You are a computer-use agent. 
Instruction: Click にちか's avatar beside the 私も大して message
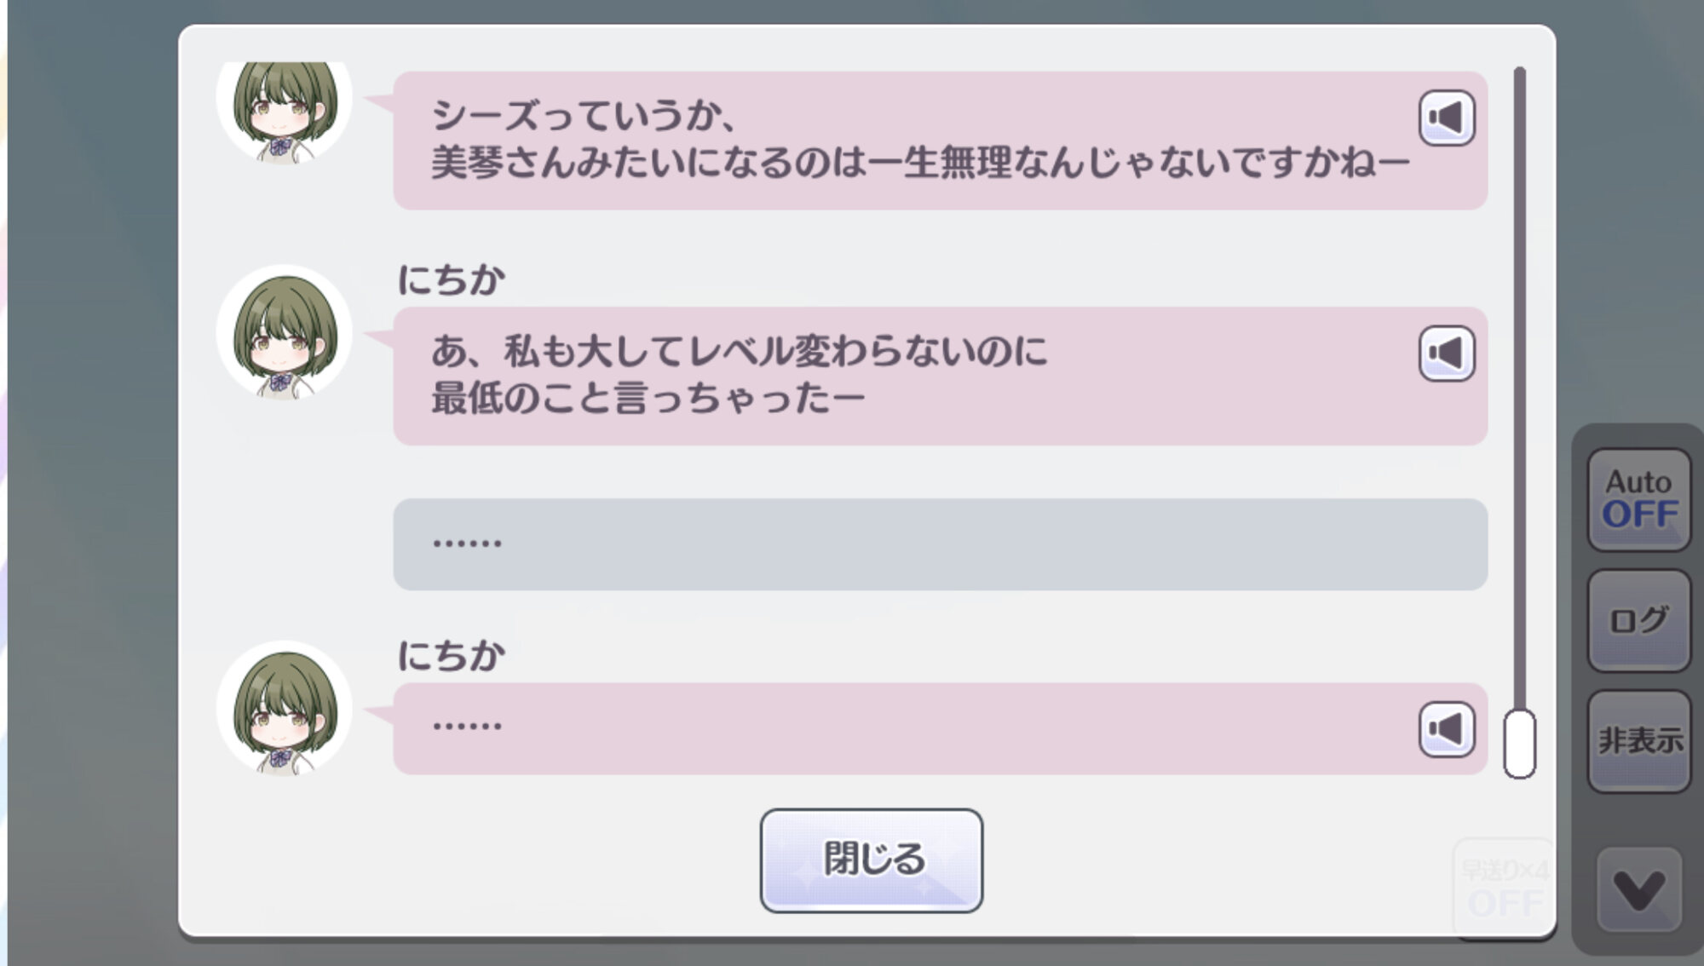pyautogui.click(x=284, y=332)
